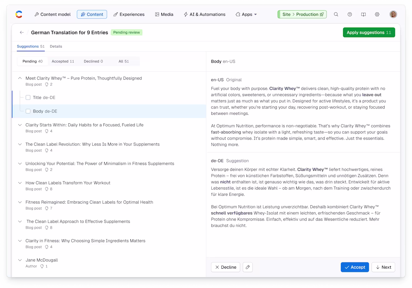This screenshot has width=412, height=288.
Task: Collapse the Meet Clarity Whey entry
Action: (x=20, y=78)
